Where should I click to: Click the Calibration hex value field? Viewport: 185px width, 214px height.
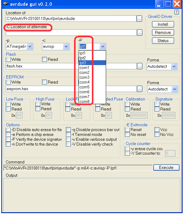(x=139, y=115)
